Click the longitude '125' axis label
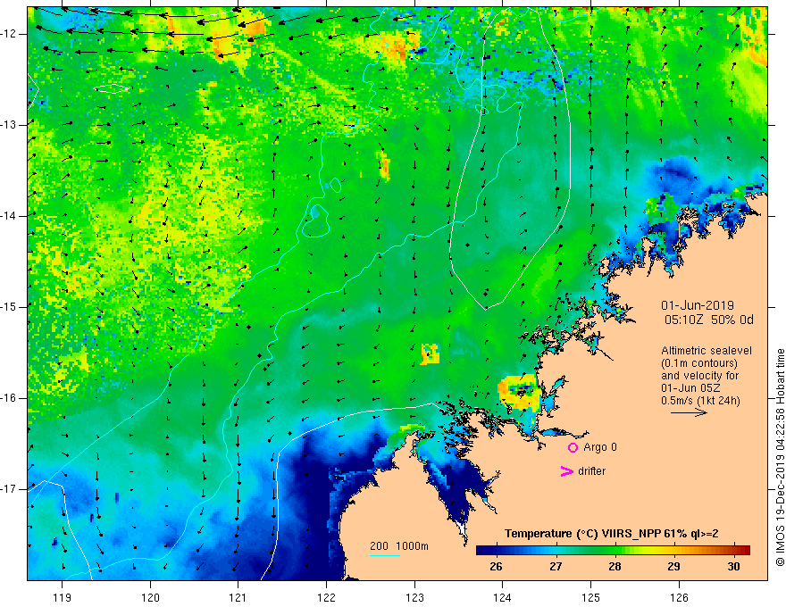Screen dimensions: 786x607 (x=591, y=597)
